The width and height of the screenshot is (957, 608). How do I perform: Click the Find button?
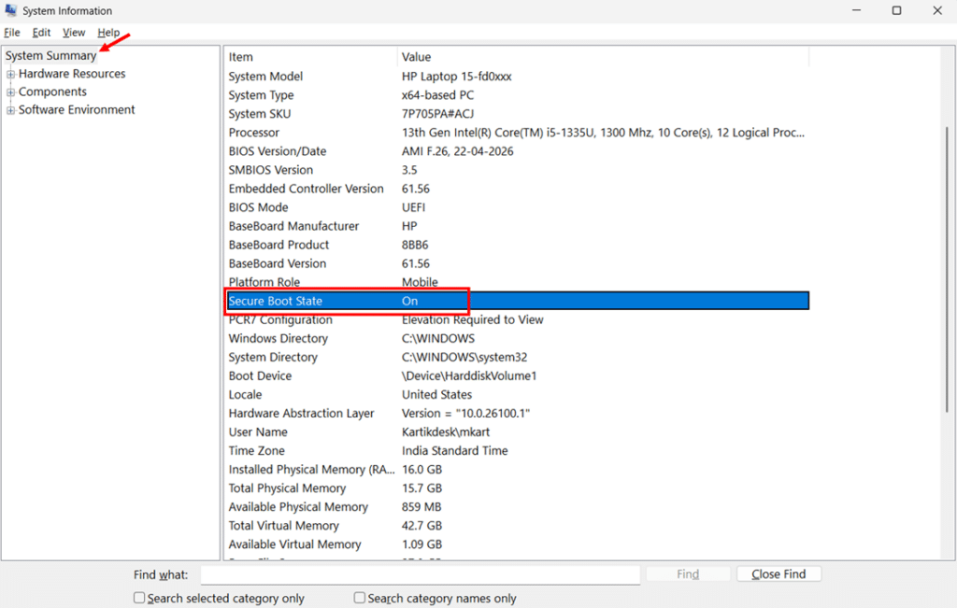[688, 573]
